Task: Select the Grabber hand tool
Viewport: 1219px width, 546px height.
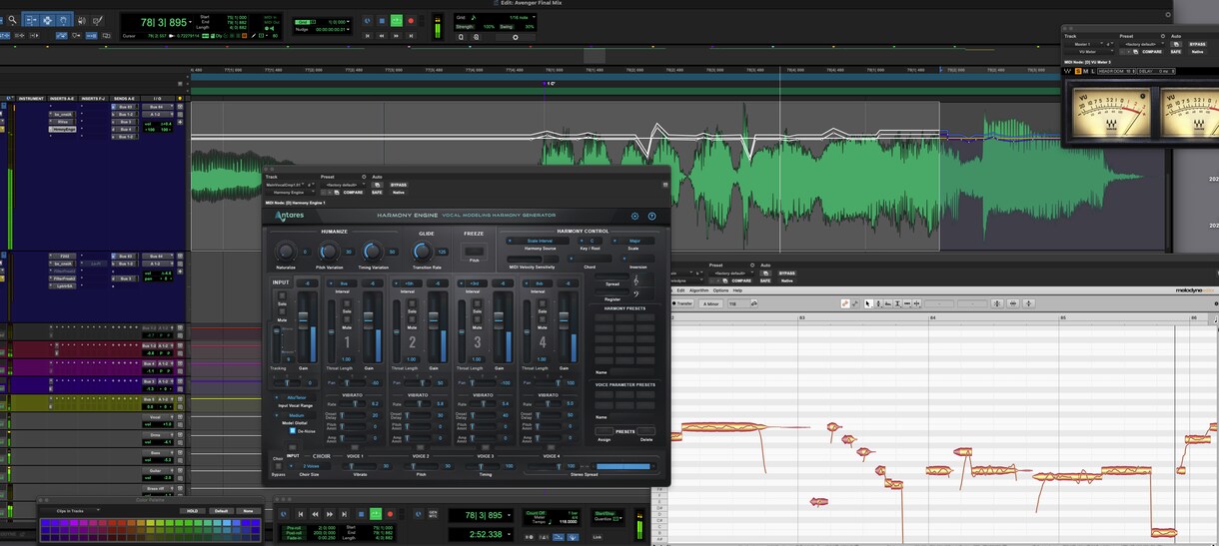Action: pos(63,20)
